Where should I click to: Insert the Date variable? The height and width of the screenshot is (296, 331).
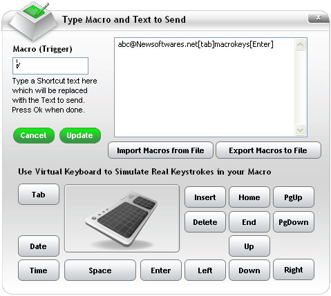tap(39, 246)
